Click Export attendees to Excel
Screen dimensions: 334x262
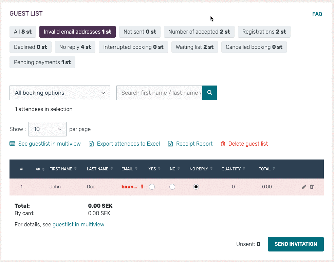(x=128, y=144)
